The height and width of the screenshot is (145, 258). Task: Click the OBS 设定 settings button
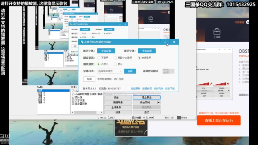pyautogui.click(x=118, y=98)
